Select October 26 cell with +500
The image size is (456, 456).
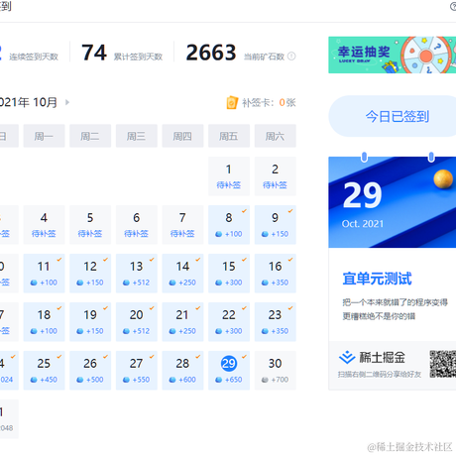[90, 371]
